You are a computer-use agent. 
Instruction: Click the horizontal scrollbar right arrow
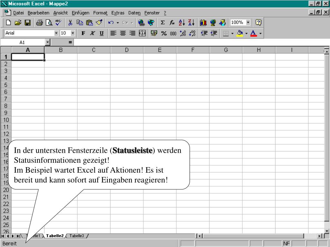tap(320, 236)
